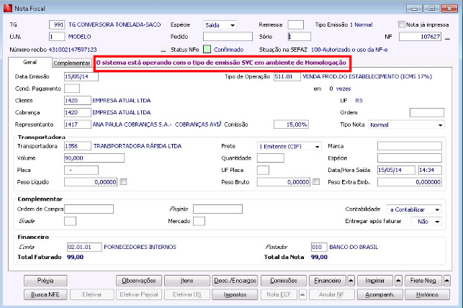Click the Prévia button
The image size is (463, 308).
[45, 281]
